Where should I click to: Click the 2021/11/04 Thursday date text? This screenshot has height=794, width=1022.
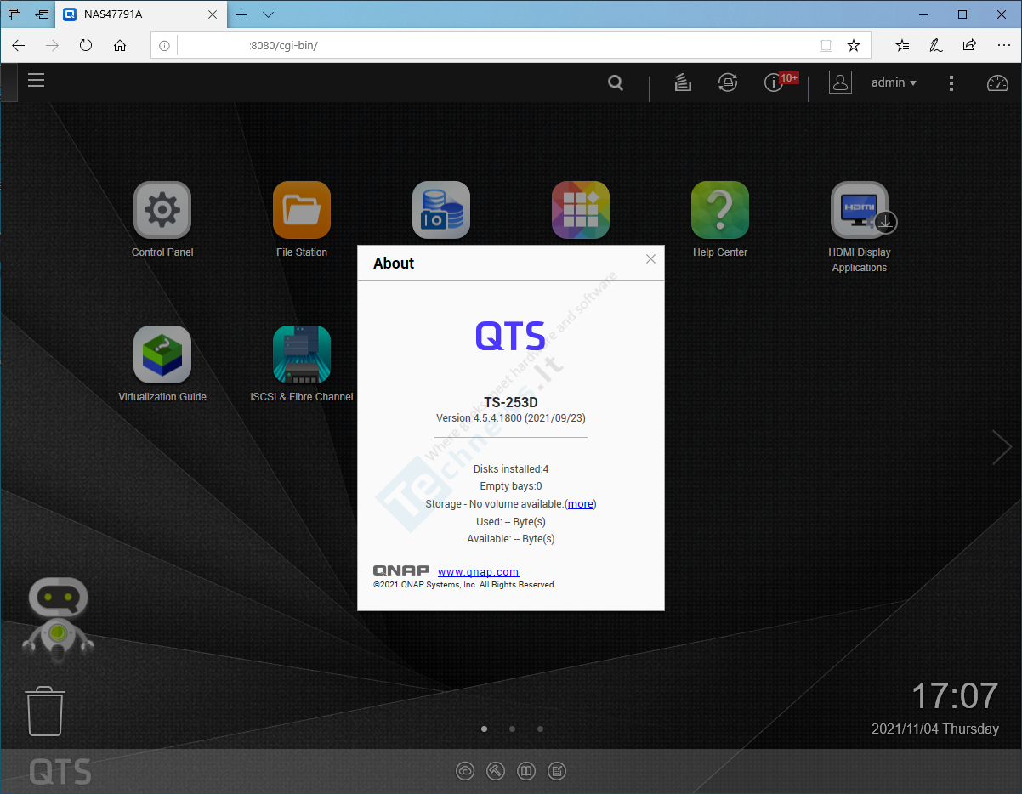point(935,729)
